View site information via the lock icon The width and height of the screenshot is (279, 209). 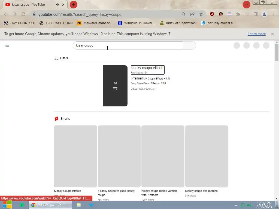coord(34,14)
